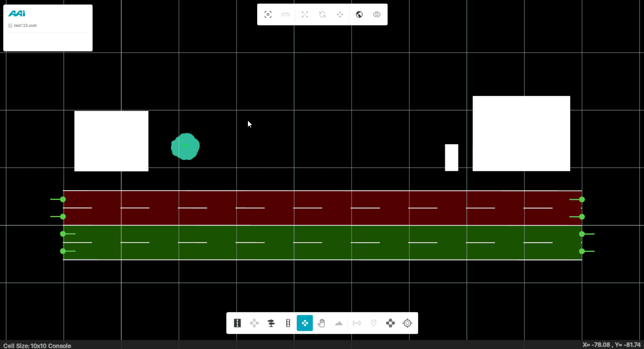Viewport: 644px width, 349px height.
Task: Select the junction cross tool
Action: (x=254, y=323)
